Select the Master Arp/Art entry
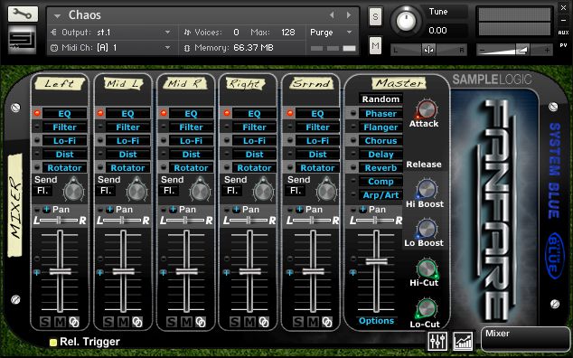This screenshot has height=358, width=573. 380,195
